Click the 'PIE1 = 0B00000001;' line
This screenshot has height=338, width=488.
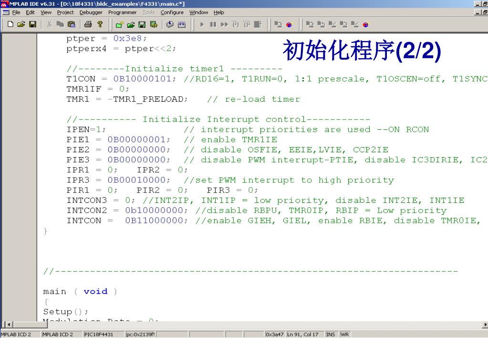coord(118,140)
